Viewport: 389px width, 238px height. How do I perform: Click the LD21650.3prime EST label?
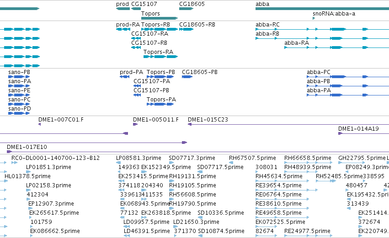[x=196, y=222]
